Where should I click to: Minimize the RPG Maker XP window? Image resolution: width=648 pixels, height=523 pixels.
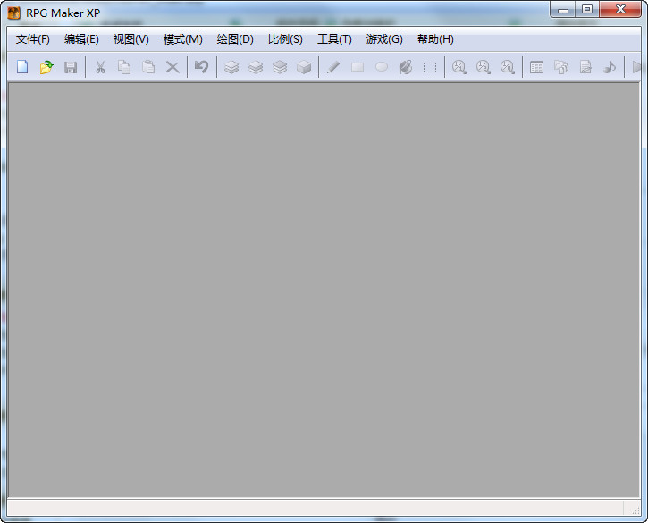click(x=562, y=10)
